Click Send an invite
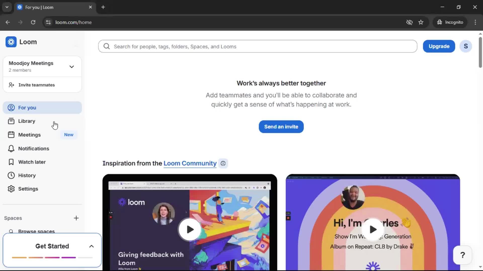The width and height of the screenshot is (483, 271). [x=281, y=126]
